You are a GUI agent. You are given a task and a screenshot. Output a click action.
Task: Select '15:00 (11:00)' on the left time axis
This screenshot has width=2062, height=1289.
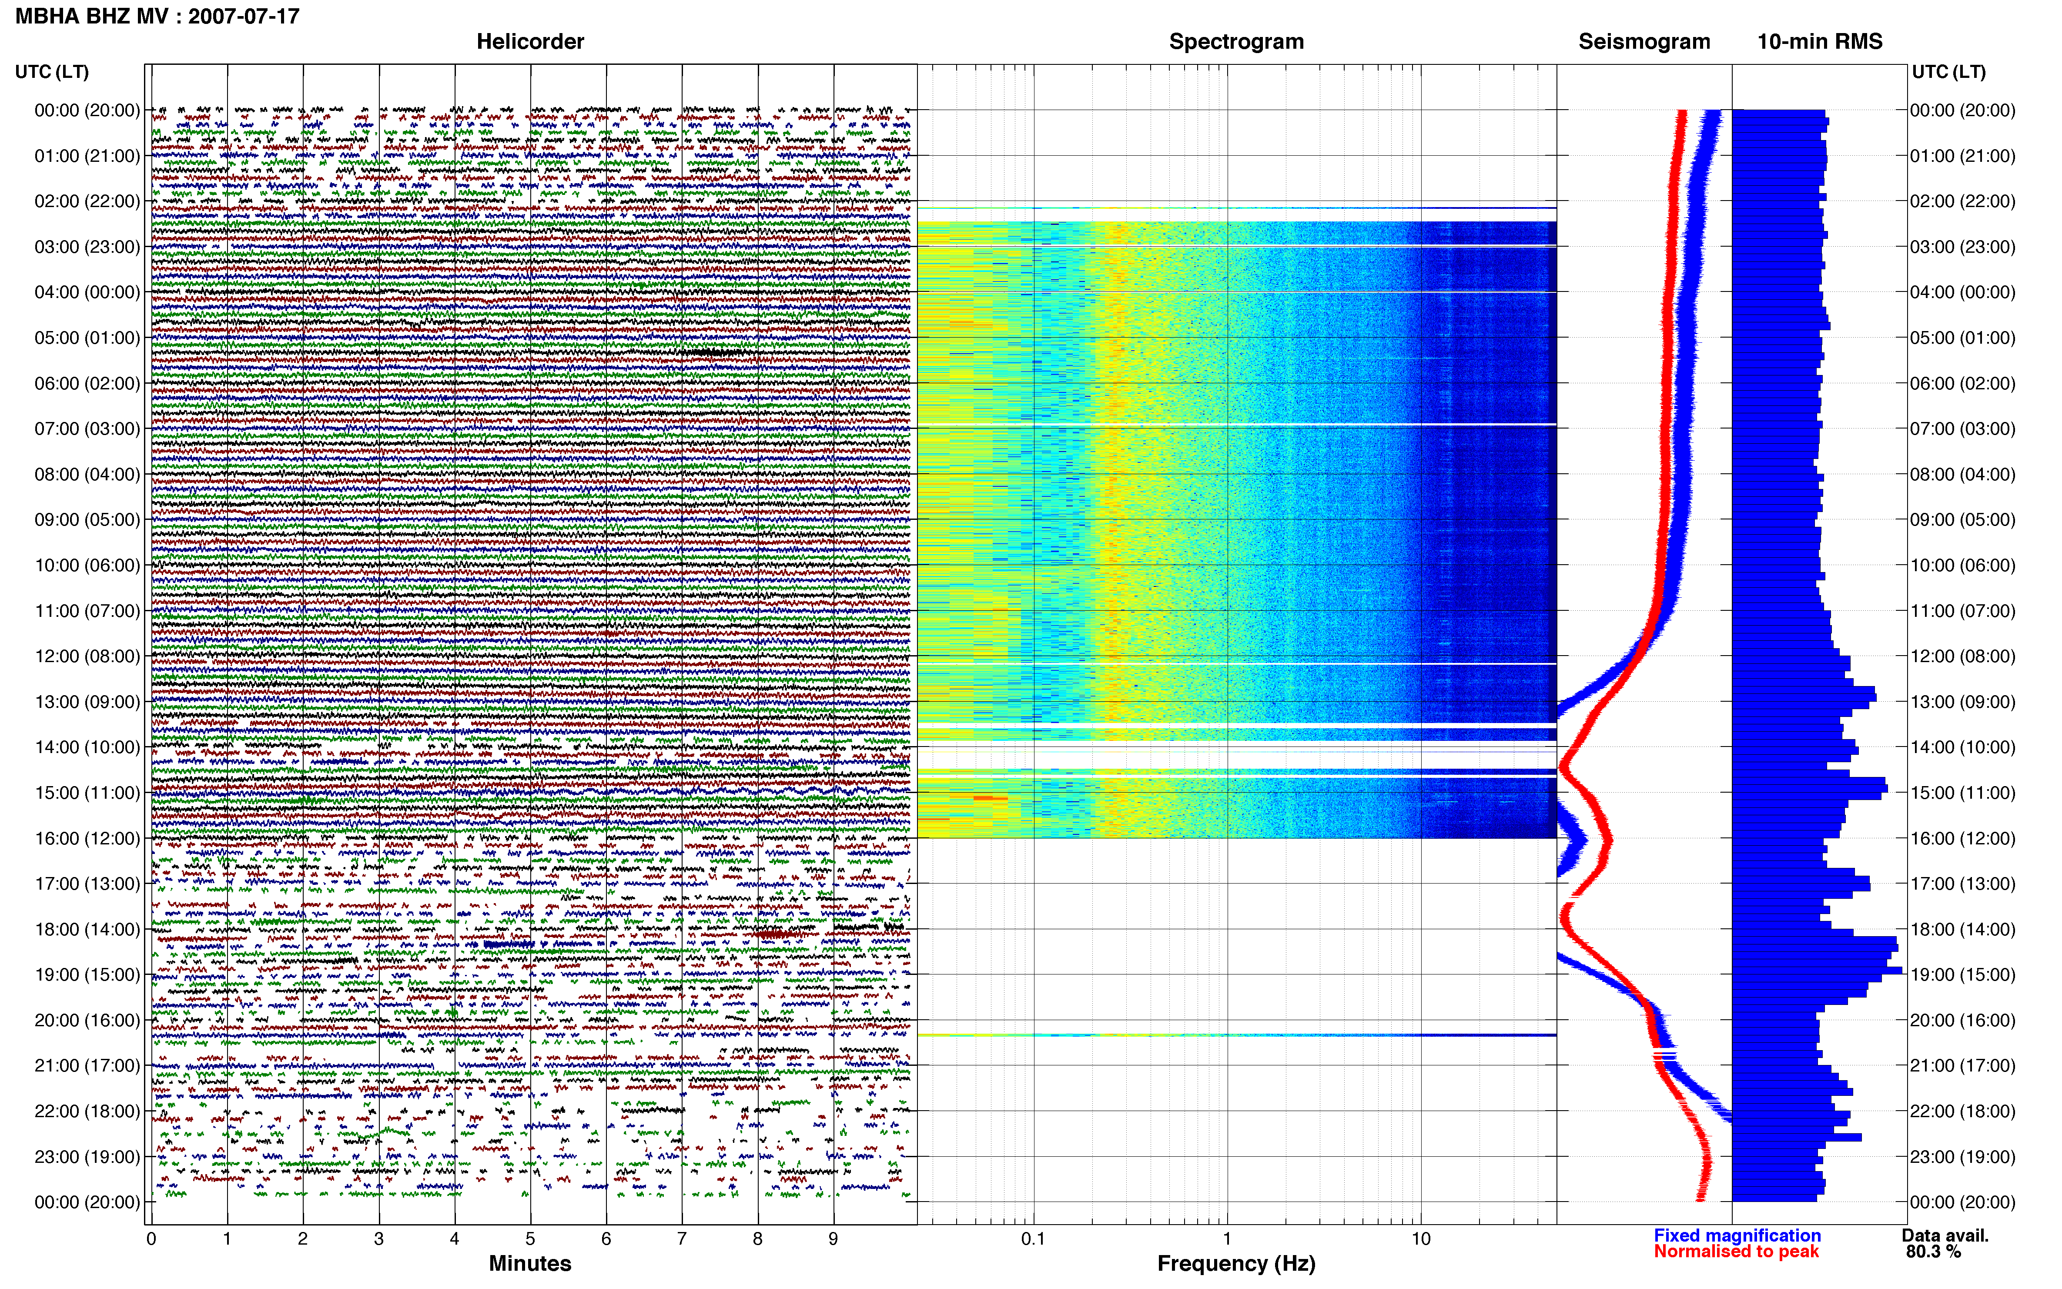tap(87, 793)
